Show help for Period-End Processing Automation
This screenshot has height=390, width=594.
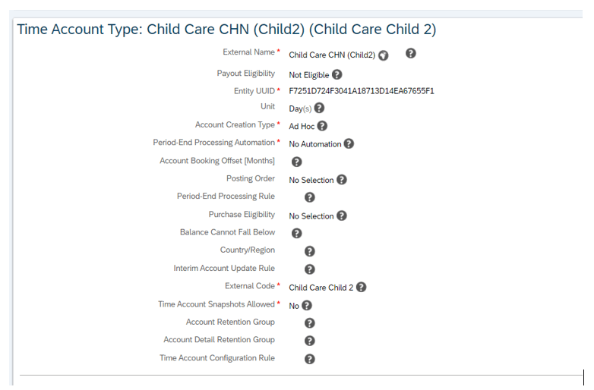click(x=349, y=143)
